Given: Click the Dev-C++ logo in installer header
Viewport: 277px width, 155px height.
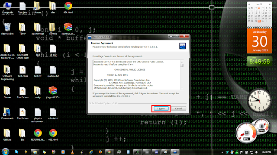Looking at the screenshot, I should coord(182,46).
